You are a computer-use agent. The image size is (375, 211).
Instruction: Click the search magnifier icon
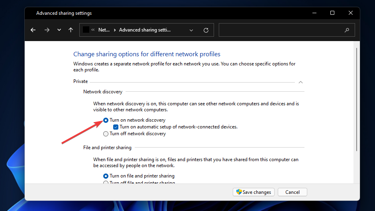pos(347,30)
